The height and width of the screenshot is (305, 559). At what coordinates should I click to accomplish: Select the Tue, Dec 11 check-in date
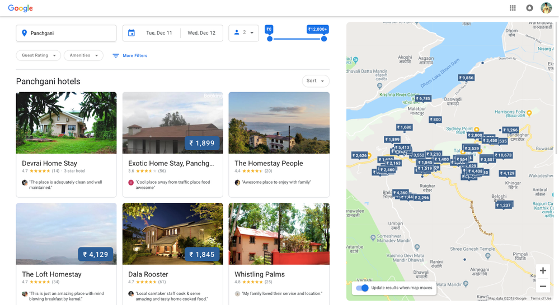(159, 33)
